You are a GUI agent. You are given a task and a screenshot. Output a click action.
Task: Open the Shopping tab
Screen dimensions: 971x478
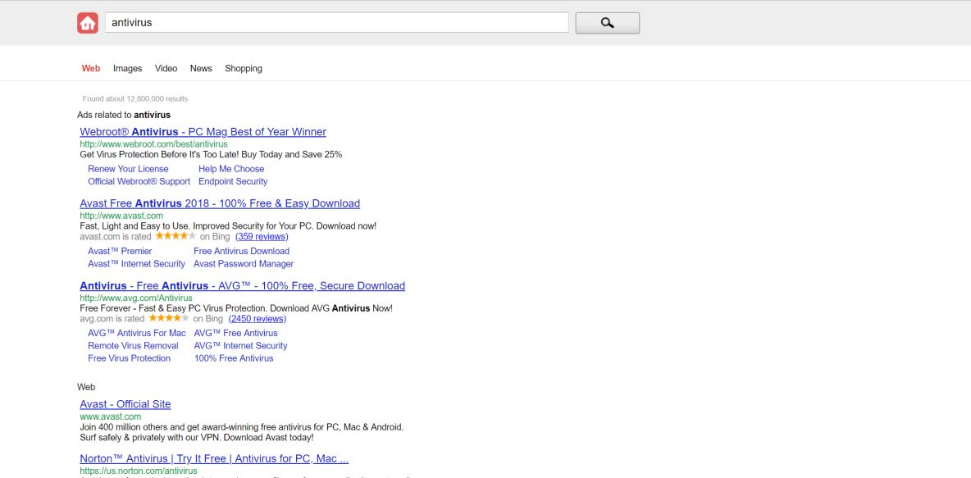pos(244,68)
